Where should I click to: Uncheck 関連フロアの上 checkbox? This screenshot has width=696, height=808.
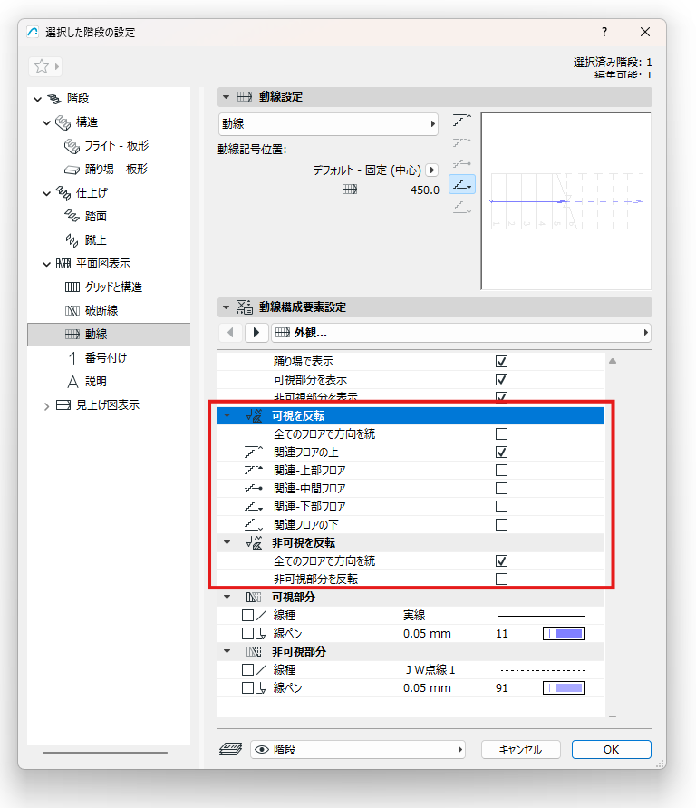click(x=501, y=452)
